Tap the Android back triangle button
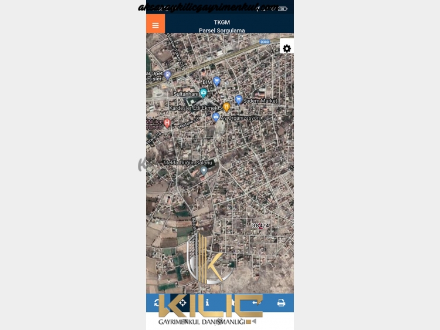 tap(253, 321)
